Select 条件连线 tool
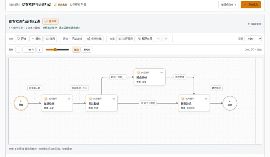The width and height of the screenshot is (270, 157). pyautogui.click(x=94, y=39)
